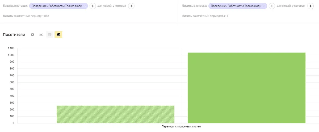Click left segment's 'Визиты, в которых' label
The width and height of the screenshot is (319, 132).
click(15, 6)
